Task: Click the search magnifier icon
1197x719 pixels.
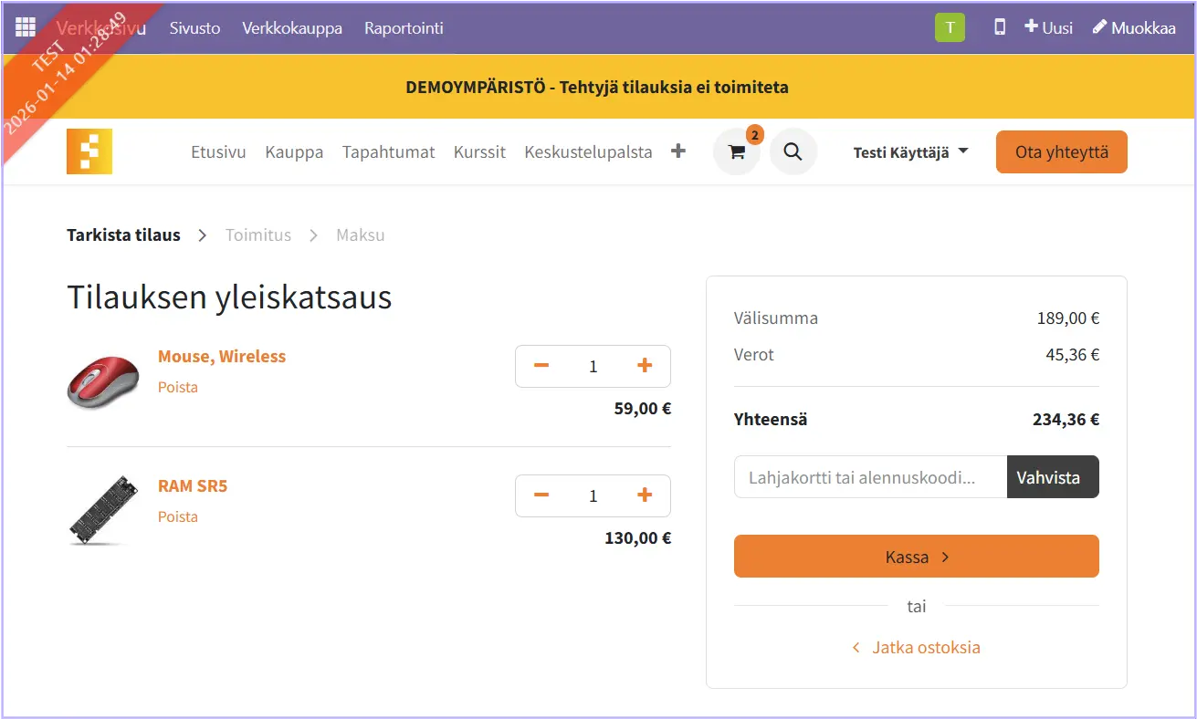Action: 793,152
